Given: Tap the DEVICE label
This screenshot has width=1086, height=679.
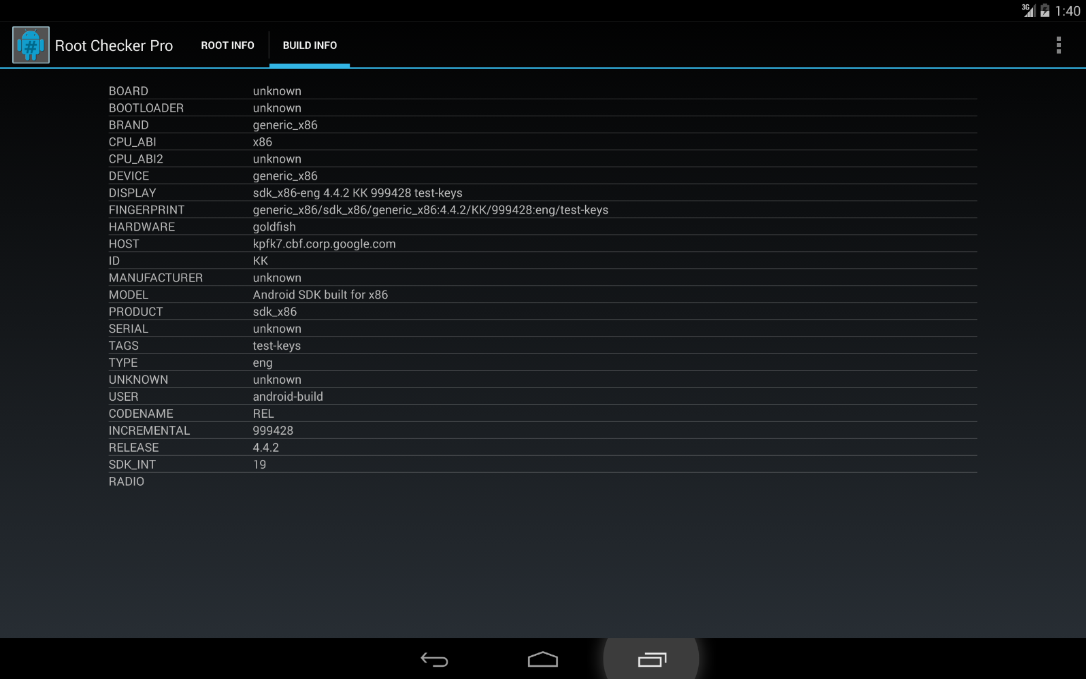Looking at the screenshot, I should [x=129, y=176].
